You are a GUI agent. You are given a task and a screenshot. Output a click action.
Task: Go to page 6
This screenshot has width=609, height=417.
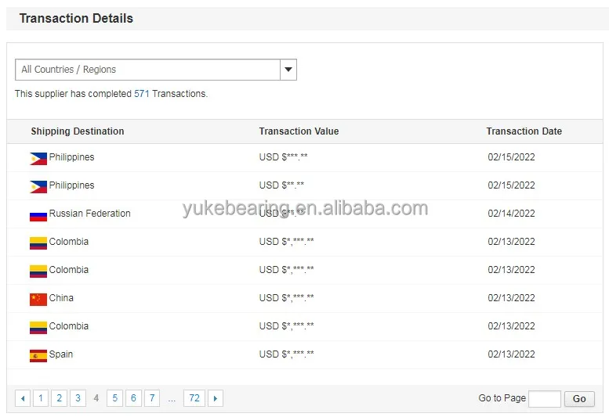point(133,399)
